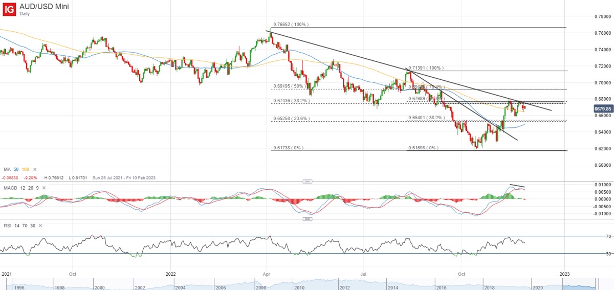
Task: Select the 0.61698 (0%) Fibonacci label
Action: [x=423, y=147]
